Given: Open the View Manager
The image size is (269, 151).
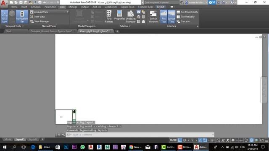Looking at the screenshot, I should tap(40, 21).
